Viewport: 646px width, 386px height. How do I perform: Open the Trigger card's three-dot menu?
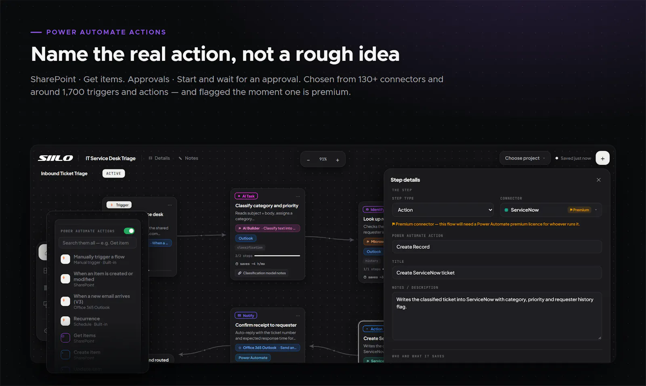point(170,205)
